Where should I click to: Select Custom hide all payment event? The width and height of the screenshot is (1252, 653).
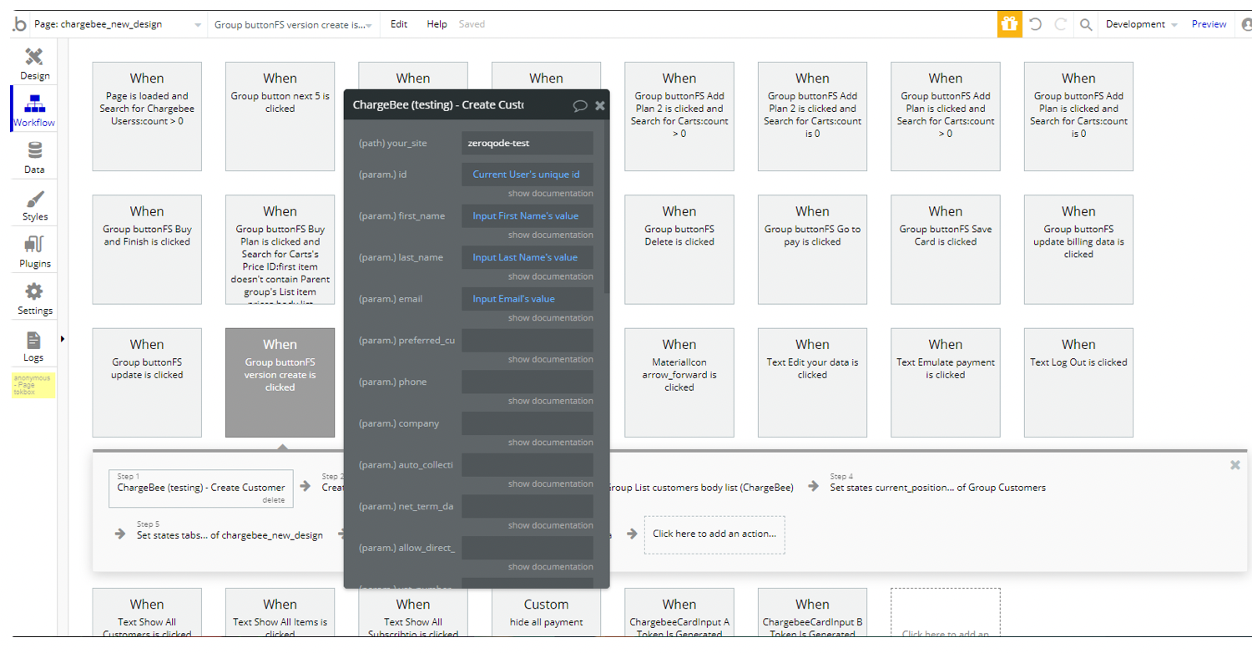547,614
